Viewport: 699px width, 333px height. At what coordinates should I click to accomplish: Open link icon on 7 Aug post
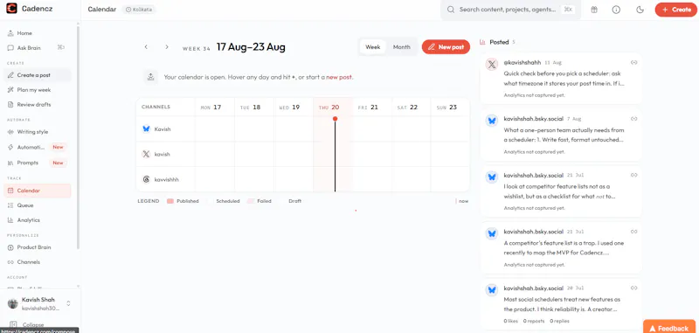point(634,119)
